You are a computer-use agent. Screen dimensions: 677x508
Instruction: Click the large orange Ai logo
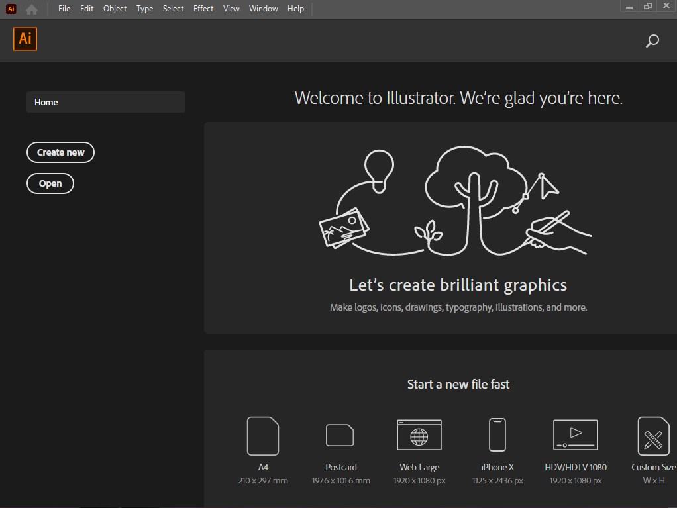(25, 39)
